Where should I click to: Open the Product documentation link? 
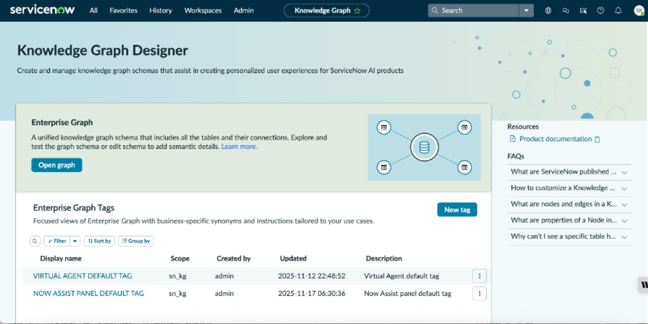(x=555, y=139)
